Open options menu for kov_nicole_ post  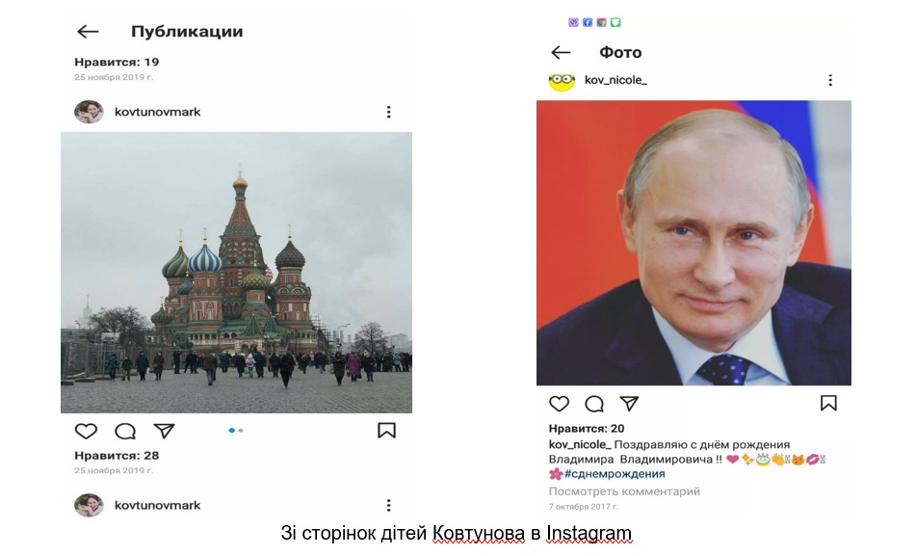[x=830, y=80]
